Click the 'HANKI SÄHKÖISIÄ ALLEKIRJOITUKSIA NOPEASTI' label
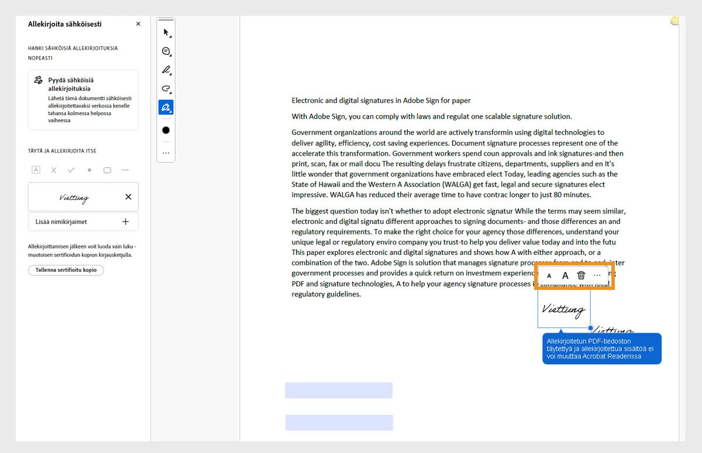702x453 pixels. pos(73,53)
